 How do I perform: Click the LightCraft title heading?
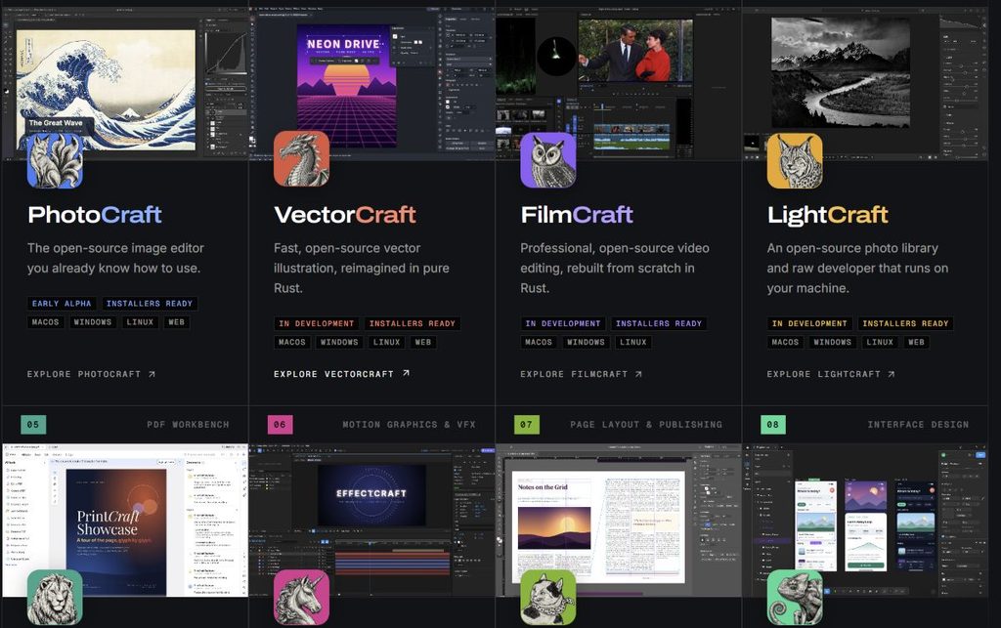pos(827,216)
